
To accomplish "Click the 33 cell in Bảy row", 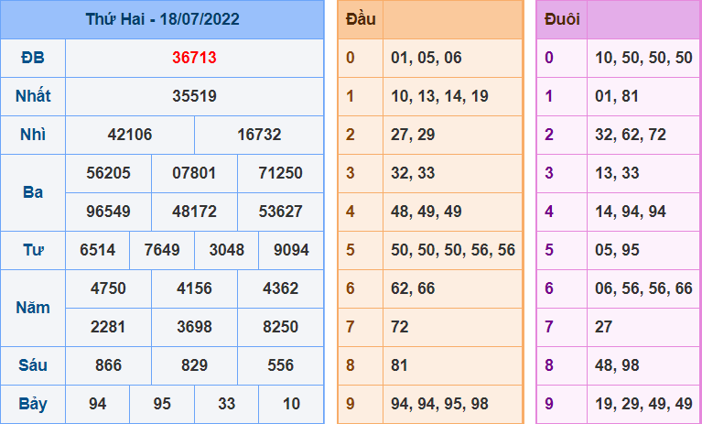I will point(227,404).
